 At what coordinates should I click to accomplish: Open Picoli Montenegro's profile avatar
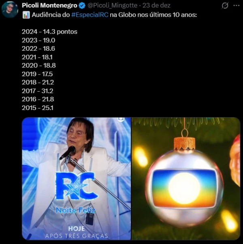(10, 9)
